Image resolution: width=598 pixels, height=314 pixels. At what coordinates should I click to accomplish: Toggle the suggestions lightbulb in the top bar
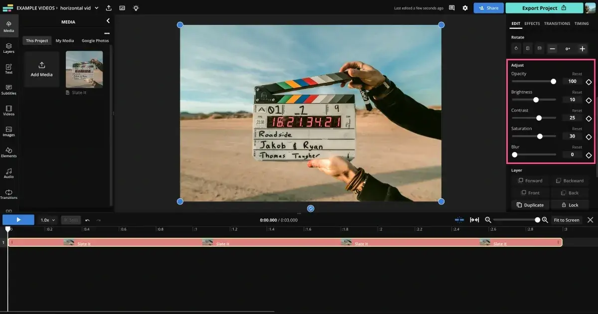click(x=136, y=7)
